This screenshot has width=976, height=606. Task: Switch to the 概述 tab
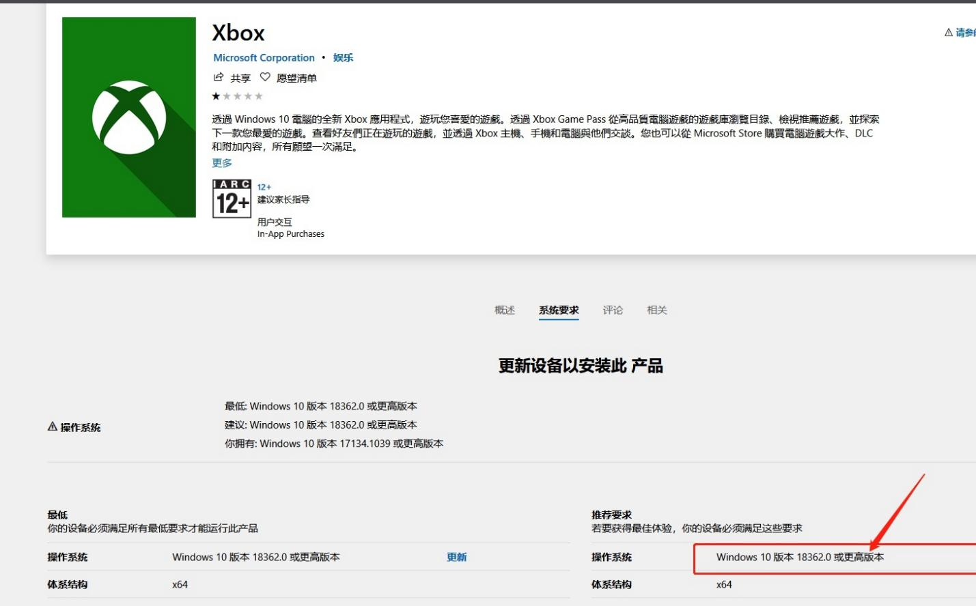tap(505, 310)
